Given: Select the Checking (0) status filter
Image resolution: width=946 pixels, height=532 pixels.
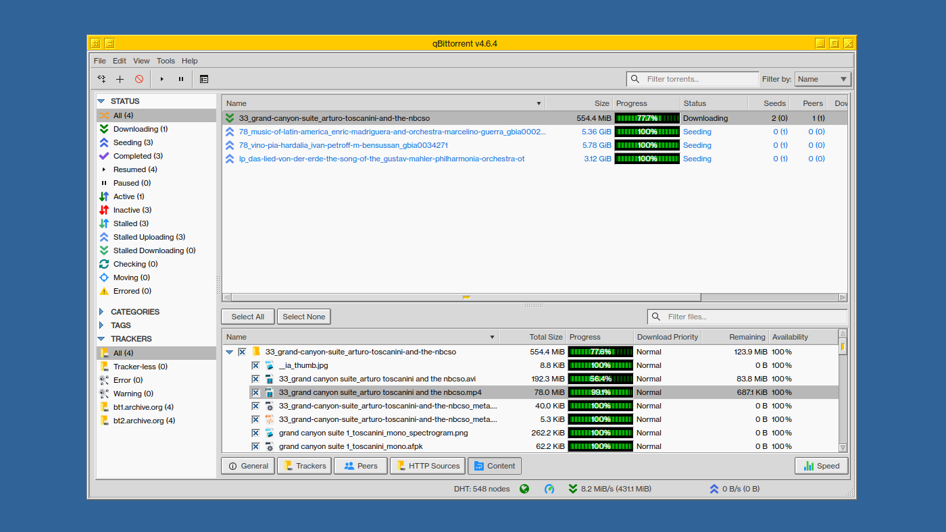Looking at the screenshot, I should click(x=156, y=264).
